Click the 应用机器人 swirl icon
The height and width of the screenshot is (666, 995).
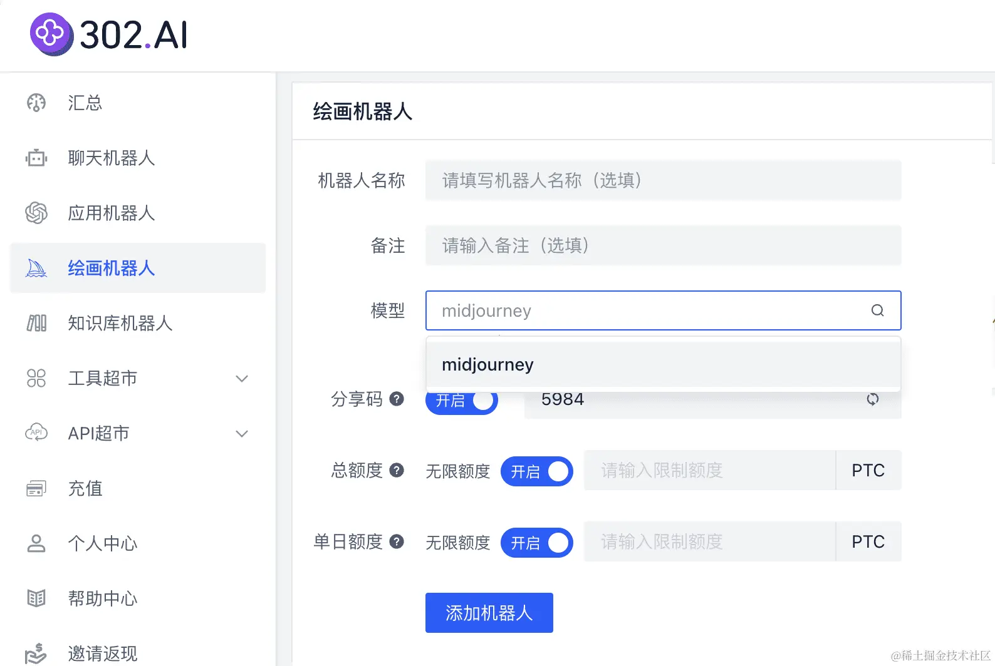[36, 213]
